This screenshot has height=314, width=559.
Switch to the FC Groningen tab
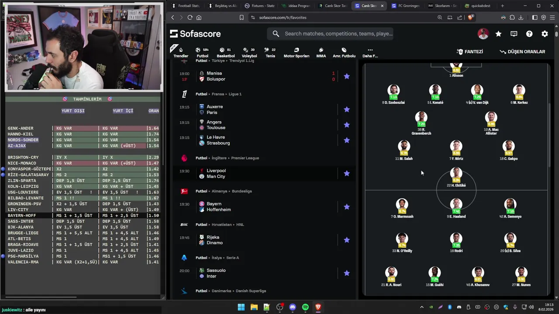[405, 6]
